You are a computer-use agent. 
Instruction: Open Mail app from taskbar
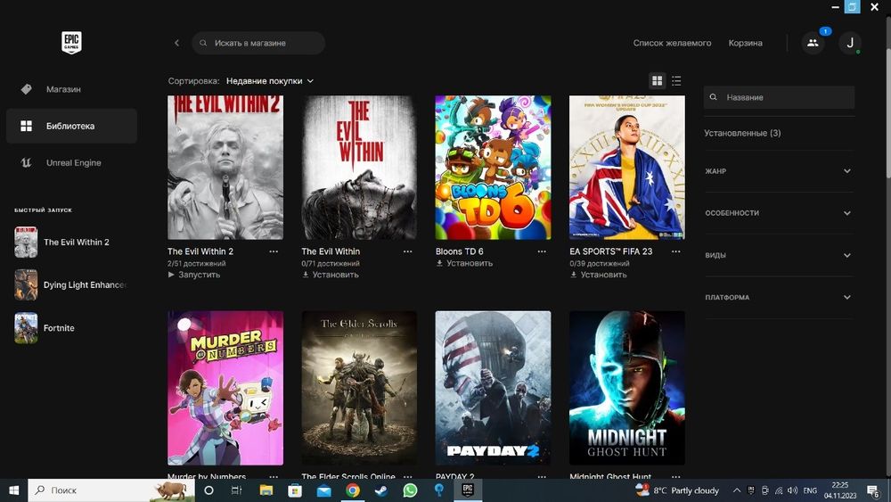pos(324,490)
